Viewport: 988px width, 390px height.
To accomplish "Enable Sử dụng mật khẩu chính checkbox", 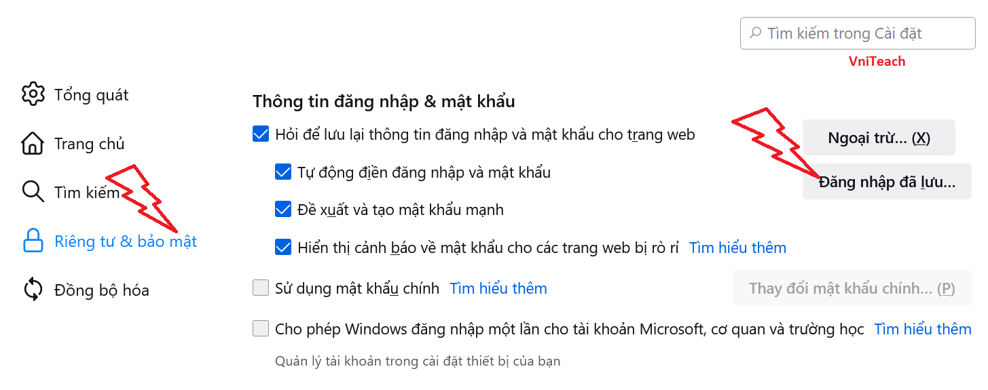I will pyautogui.click(x=261, y=288).
